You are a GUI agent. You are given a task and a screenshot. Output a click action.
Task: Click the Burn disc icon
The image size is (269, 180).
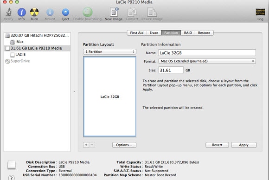[34, 12]
